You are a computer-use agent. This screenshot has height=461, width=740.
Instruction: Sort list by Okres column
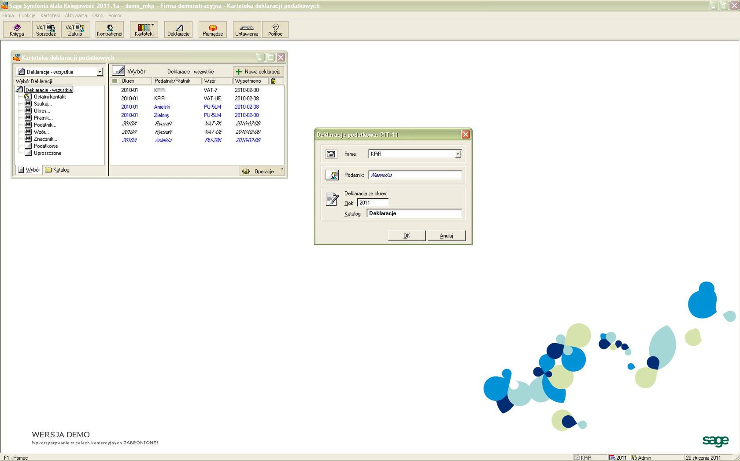point(136,81)
